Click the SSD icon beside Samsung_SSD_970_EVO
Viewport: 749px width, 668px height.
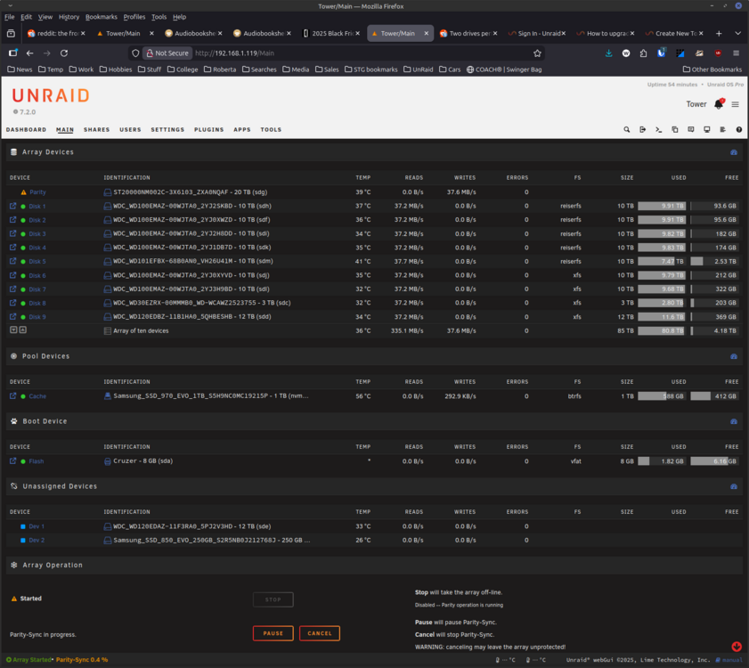[108, 395]
